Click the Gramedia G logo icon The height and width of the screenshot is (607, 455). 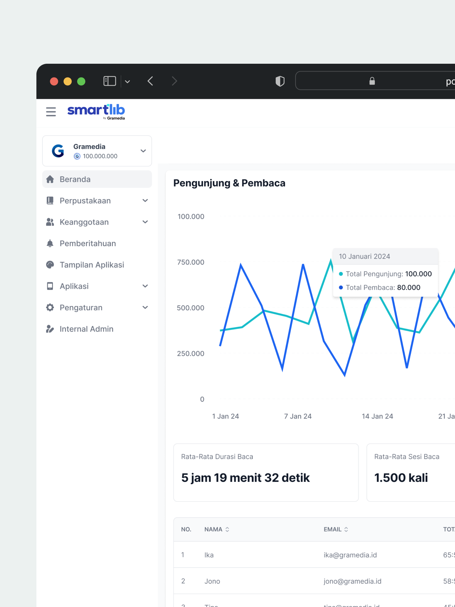point(58,151)
